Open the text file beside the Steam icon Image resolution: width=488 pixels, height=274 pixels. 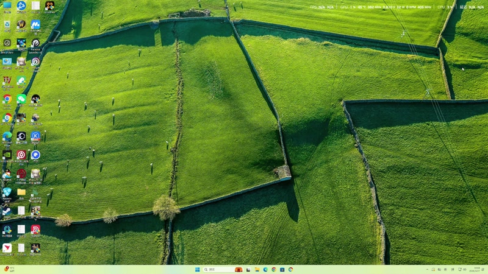tap(21, 211)
